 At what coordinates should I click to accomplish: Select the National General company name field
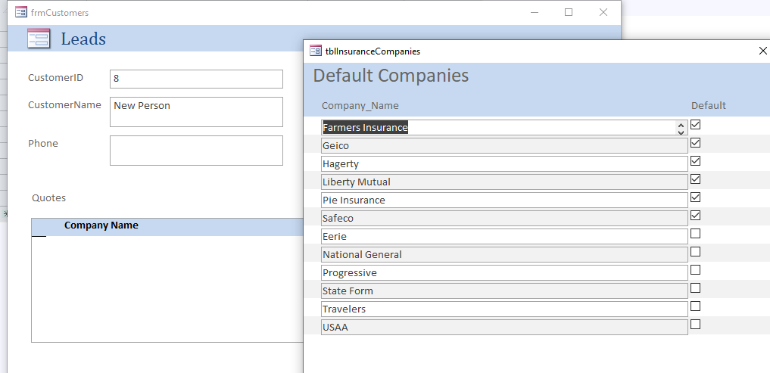[504, 255]
